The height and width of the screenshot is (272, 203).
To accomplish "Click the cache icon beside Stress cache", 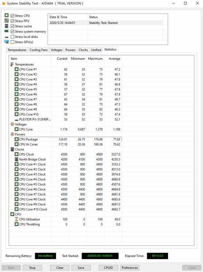I will 6,26.
